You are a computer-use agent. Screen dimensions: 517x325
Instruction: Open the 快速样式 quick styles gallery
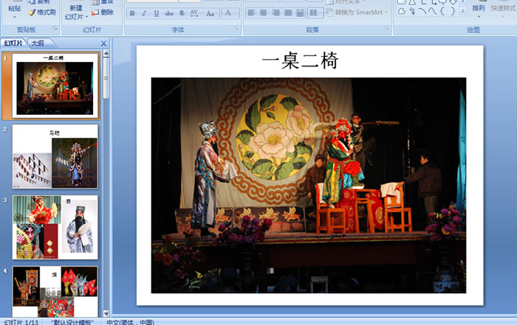click(503, 10)
